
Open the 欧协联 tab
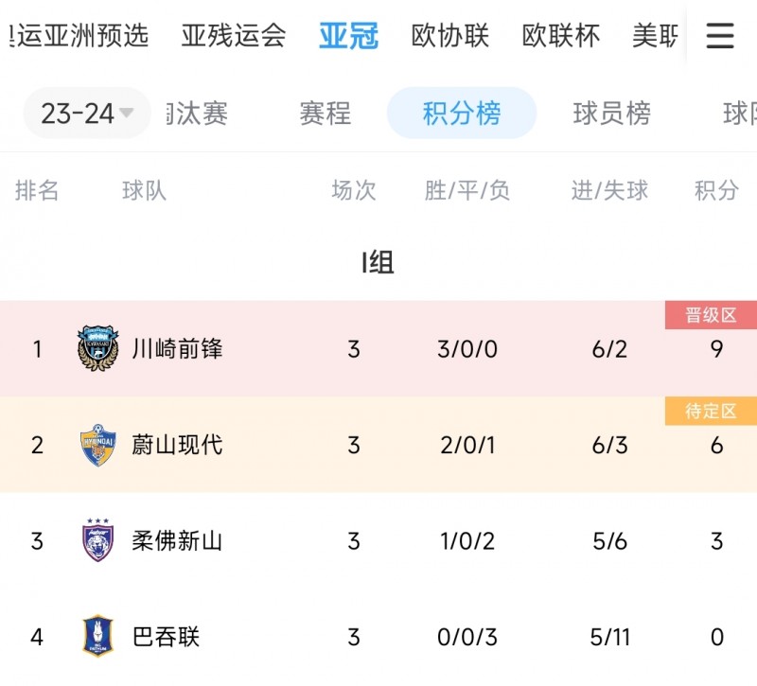[453, 36]
